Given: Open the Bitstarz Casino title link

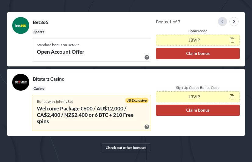Looking at the screenshot, I should (x=49, y=79).
